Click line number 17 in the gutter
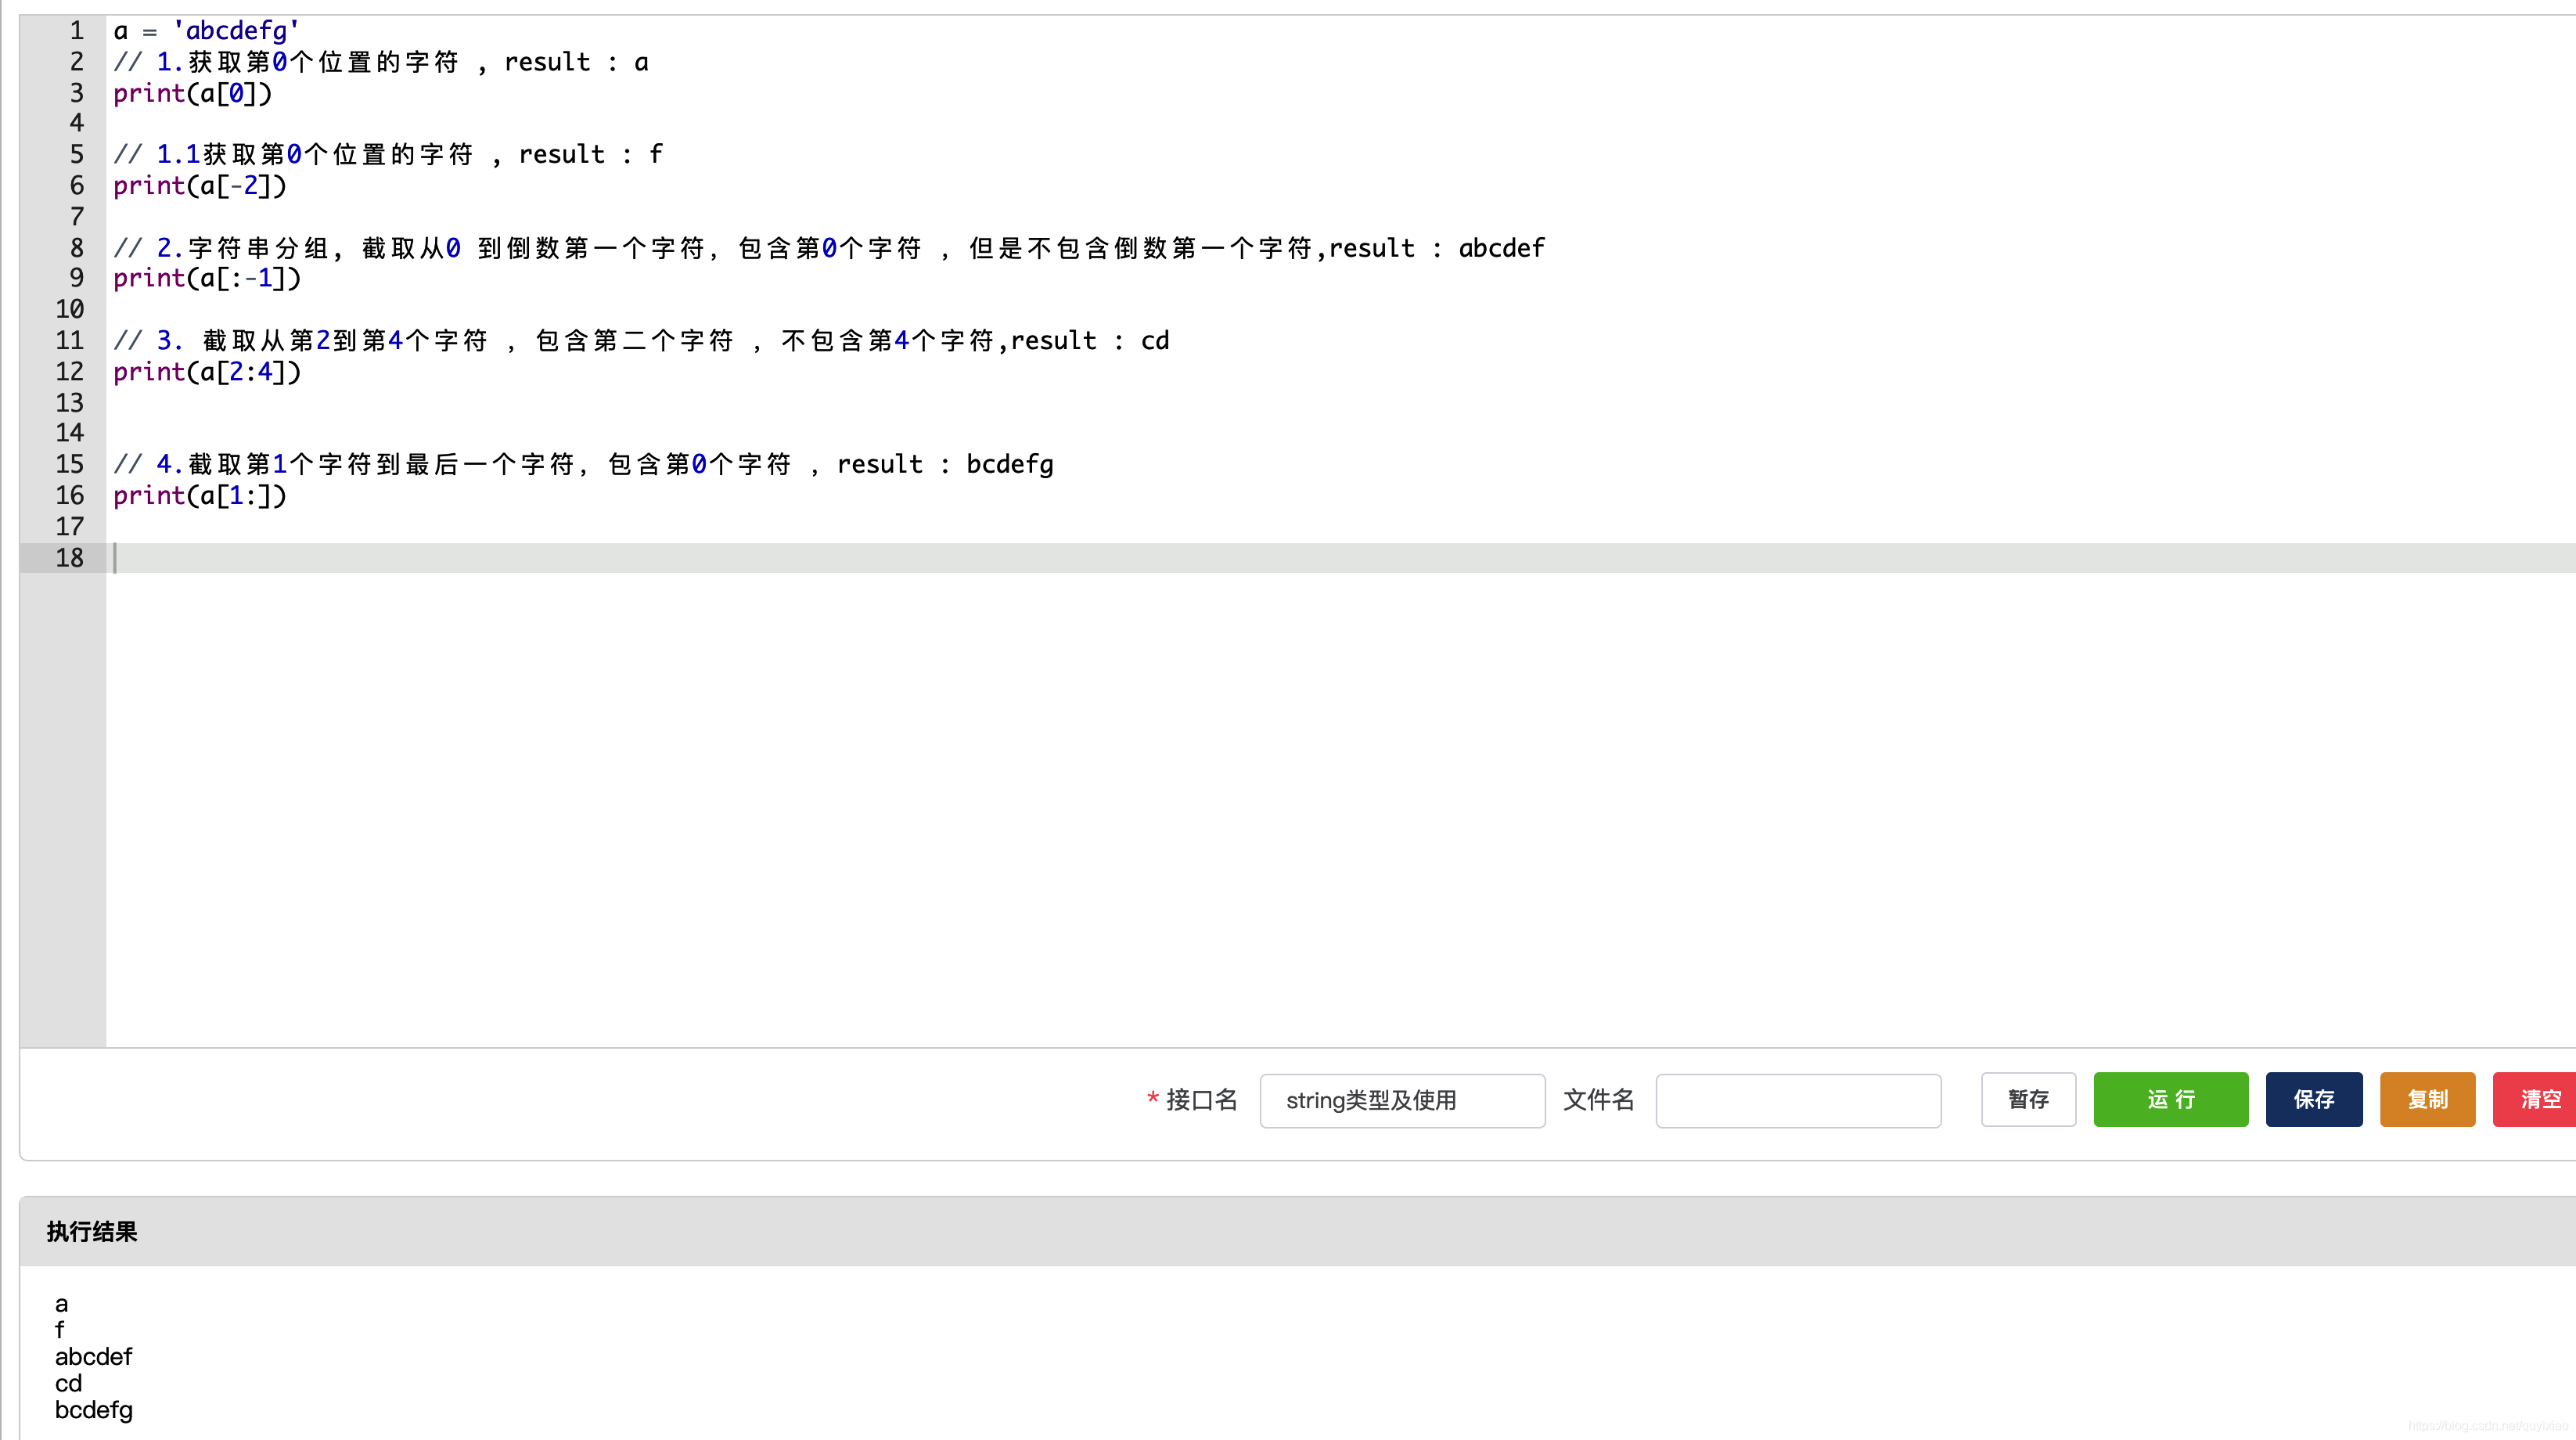2576x1440 pixels. click(x=69, y=527)
